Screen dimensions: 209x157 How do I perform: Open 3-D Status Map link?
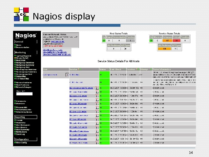click(22, 78)
